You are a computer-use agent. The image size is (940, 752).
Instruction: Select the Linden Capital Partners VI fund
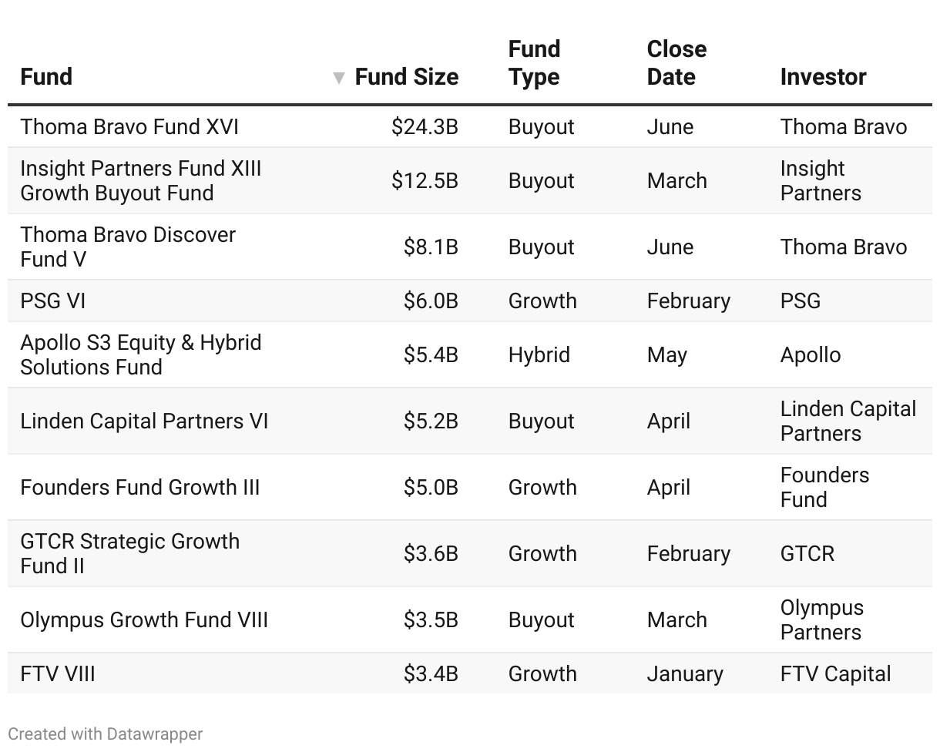click(144, 421)
